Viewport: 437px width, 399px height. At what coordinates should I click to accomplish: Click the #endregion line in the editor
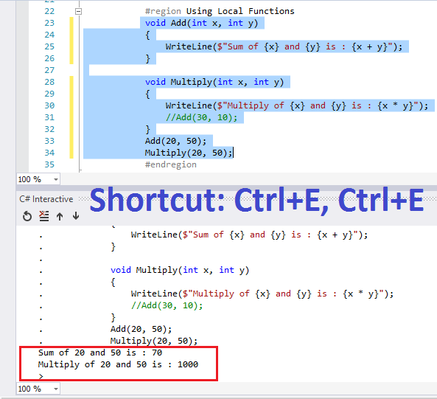pos(170,164)
